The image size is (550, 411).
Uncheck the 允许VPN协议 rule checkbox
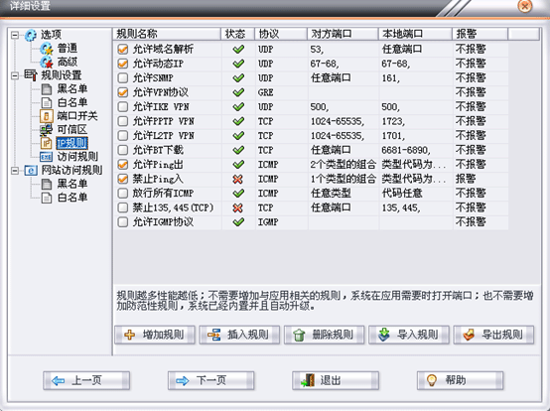pos(123,92)
